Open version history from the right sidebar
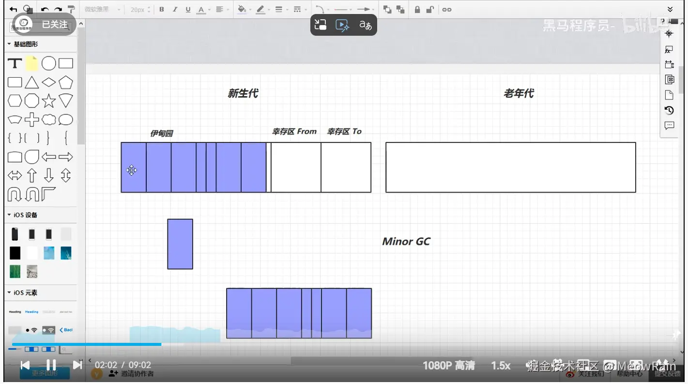The image size is (688, 384). [670, 110]
